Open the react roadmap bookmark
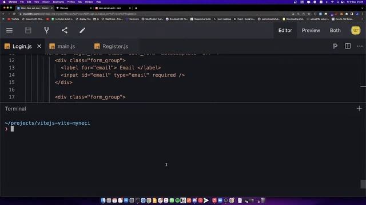The width and height of the screenshot is (366, 205). (x=222, y=19)
